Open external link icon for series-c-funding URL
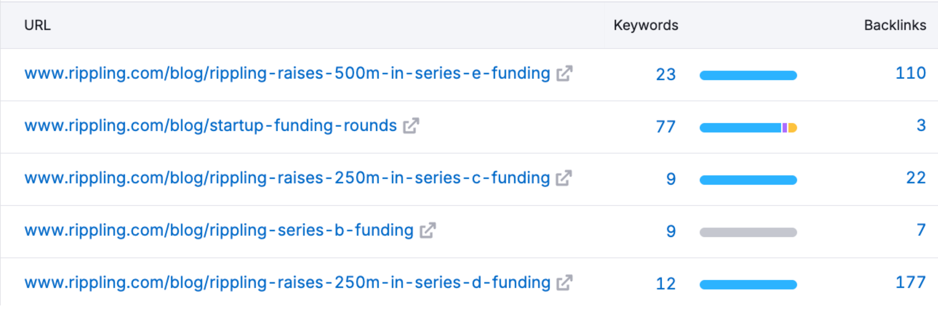 pos(564,178)
